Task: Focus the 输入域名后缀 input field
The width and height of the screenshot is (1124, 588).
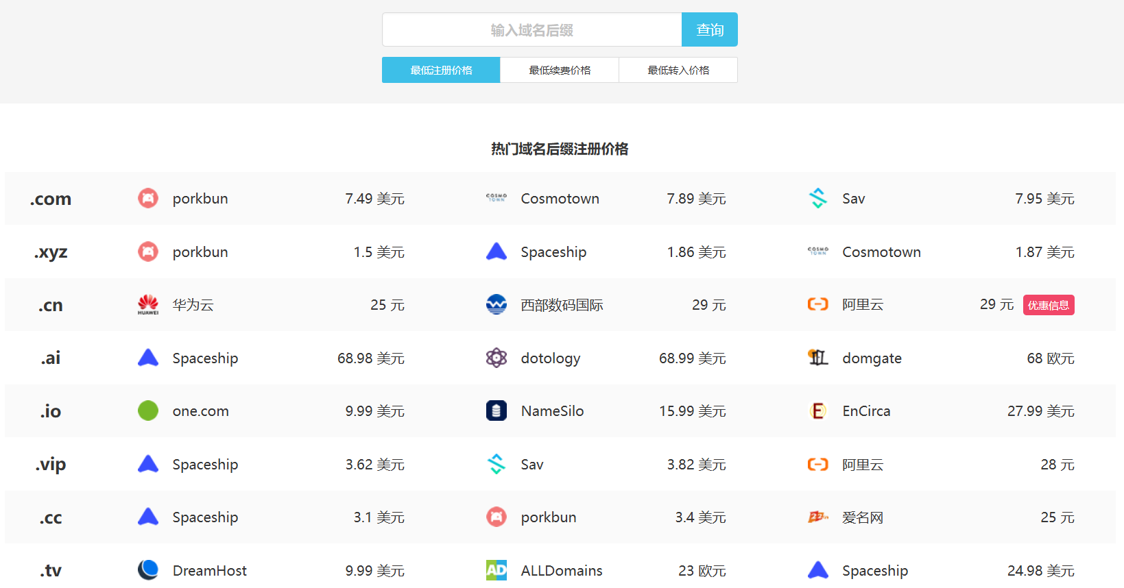Action: point(531,29)
